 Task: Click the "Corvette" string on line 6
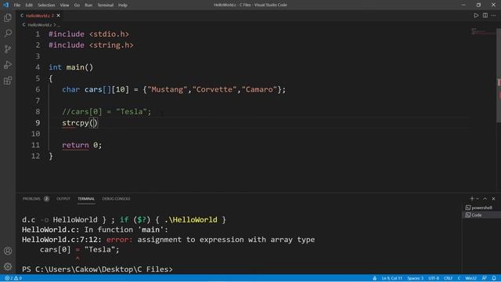point(214,89)
